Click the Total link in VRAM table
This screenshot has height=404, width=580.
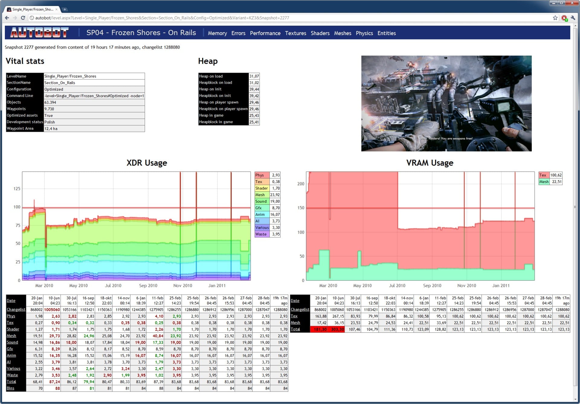click(x=295, y=329)
